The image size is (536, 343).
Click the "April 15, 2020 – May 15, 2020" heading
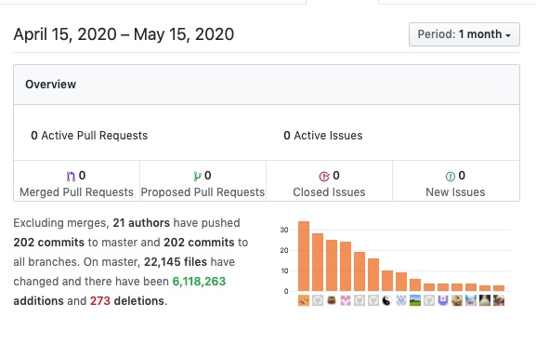click(124, 34)
